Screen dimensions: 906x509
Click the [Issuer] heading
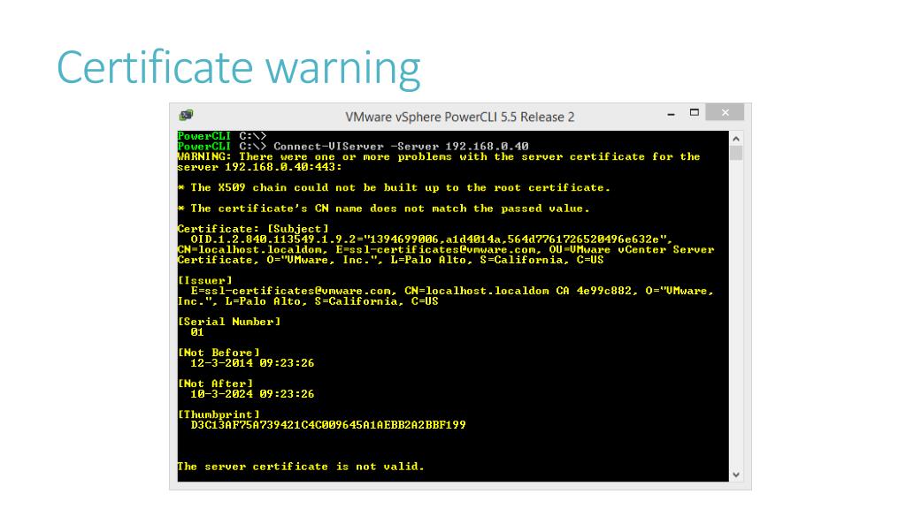click(204, 280)
